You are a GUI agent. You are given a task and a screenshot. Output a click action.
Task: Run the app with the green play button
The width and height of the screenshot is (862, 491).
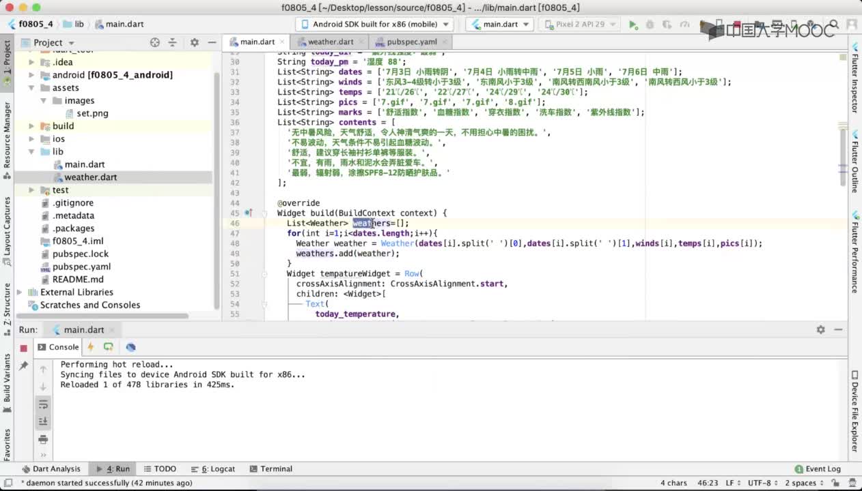pos(633,25)
